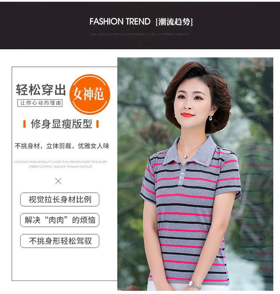Click the shirt's placket buttons
Viewport: 280px width, 294px height.
point(181,177)
